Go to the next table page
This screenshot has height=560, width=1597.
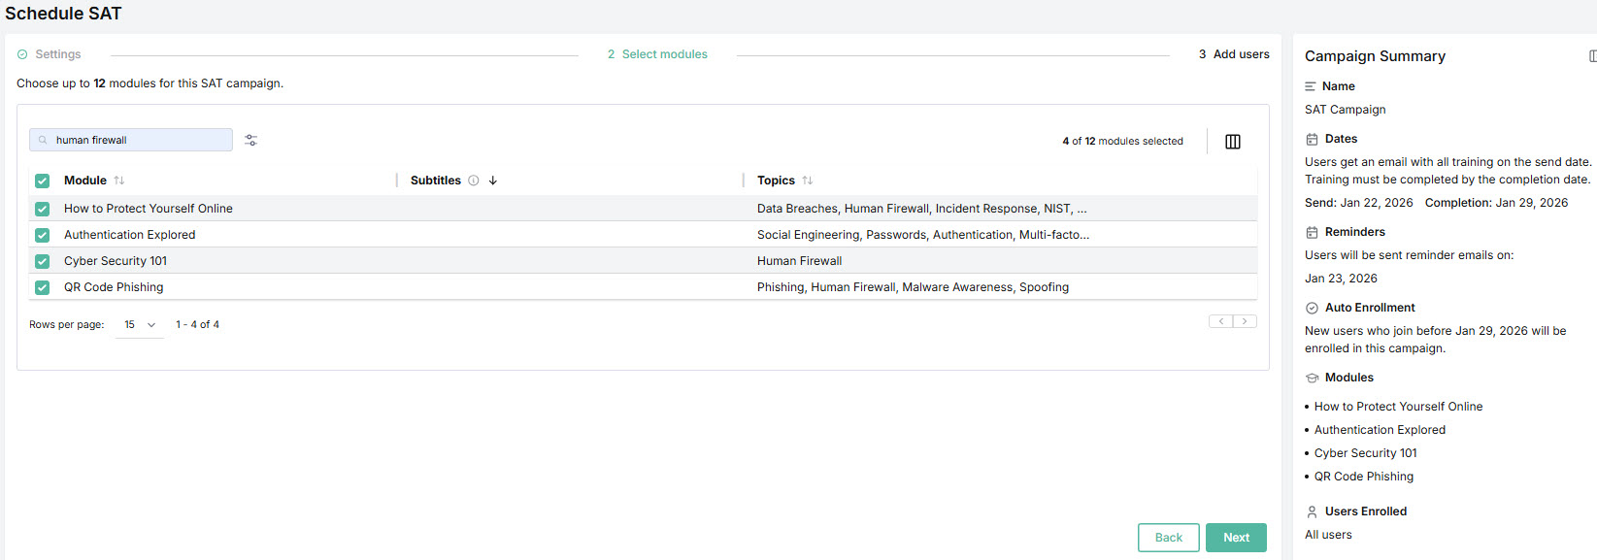point(1245,321)
